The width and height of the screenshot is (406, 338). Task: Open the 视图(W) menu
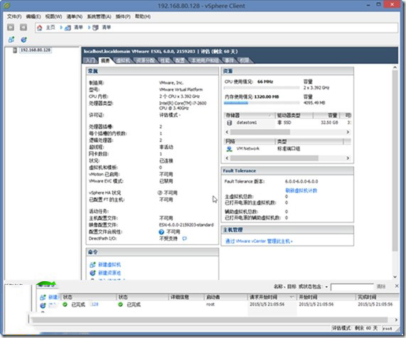click(x=53, y=16)
